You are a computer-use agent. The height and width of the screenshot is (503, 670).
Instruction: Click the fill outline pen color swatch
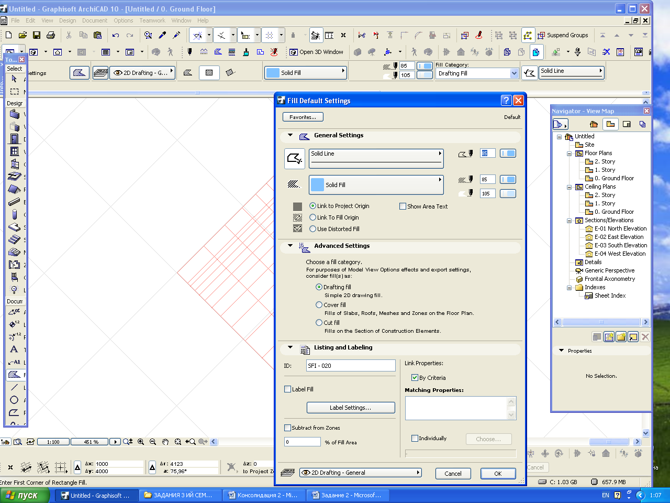(x=508, y=153)
